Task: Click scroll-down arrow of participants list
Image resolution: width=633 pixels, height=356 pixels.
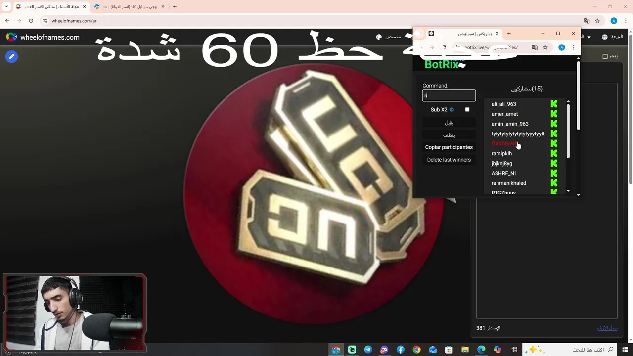Action: coord(568,191)
